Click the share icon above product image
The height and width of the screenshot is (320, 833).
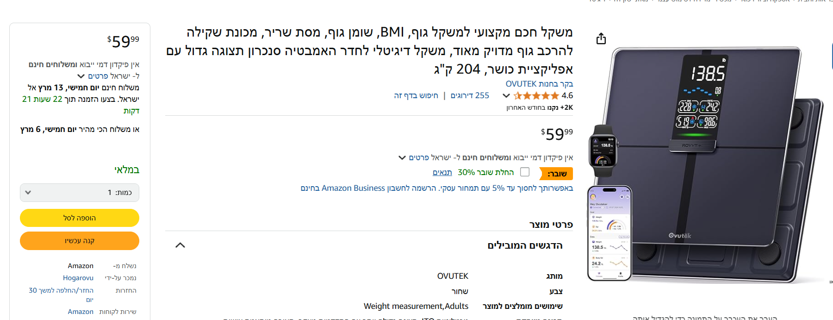[x=601, y=38]
